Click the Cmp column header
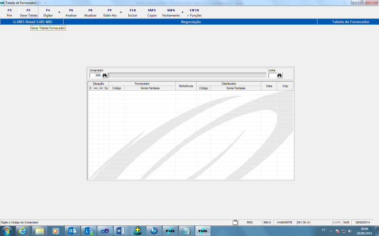Viewport: 379px width, 236px height. (285, 86)
